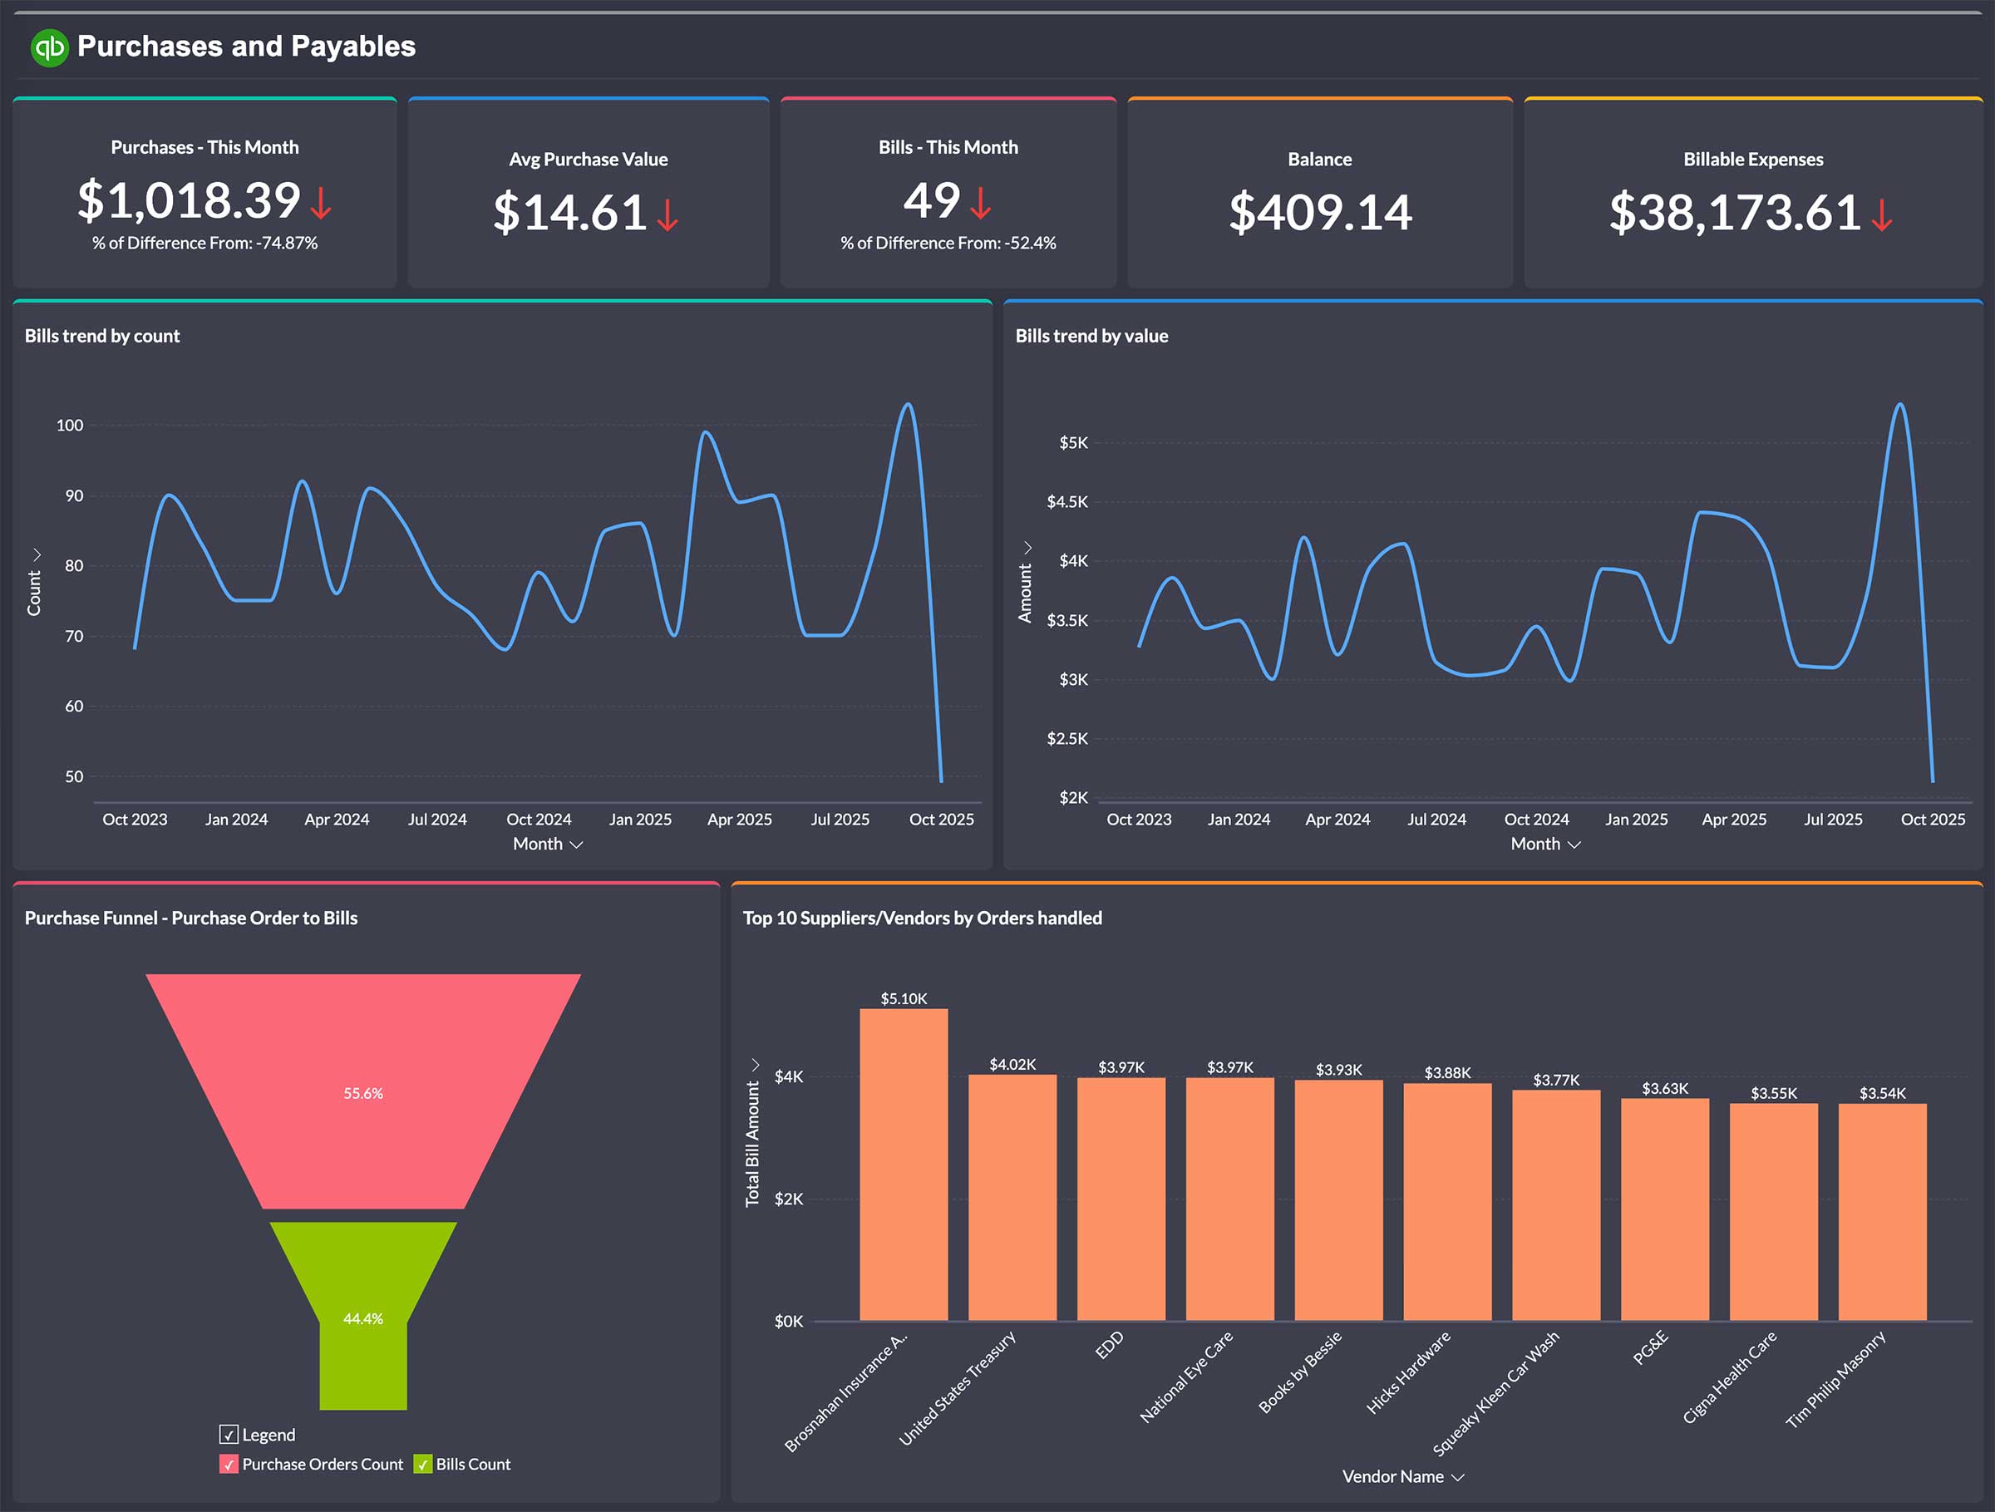Screen dimensions: 1995x1512
Task: Toggle the Bills Count legend checkbox
Action: point(423,1465)
